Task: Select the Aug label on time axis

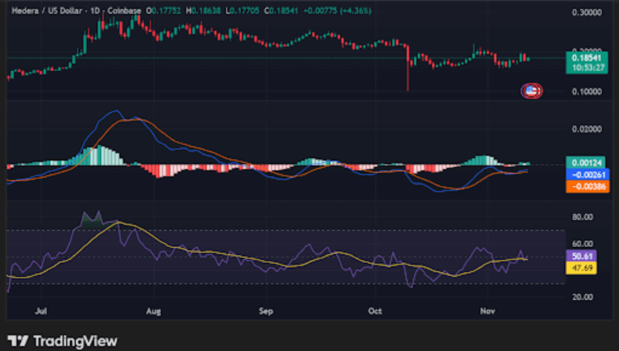Action: pyautogui.click(x=154, y=312)
